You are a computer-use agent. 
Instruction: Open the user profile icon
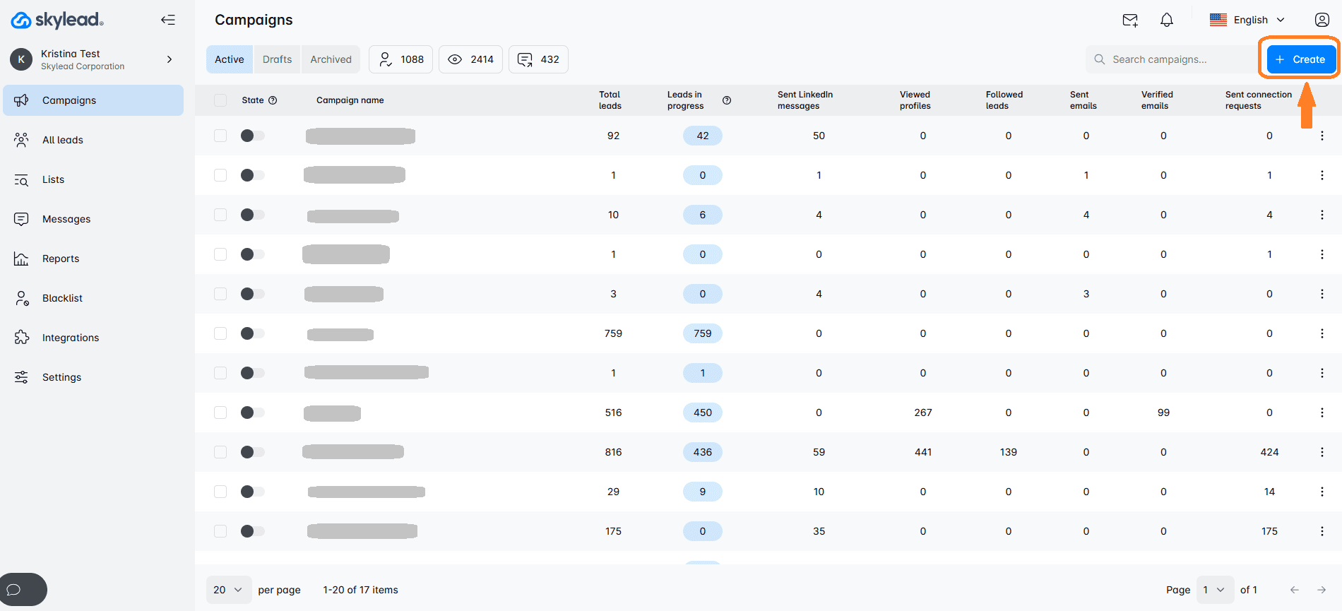coord(1322,20)
